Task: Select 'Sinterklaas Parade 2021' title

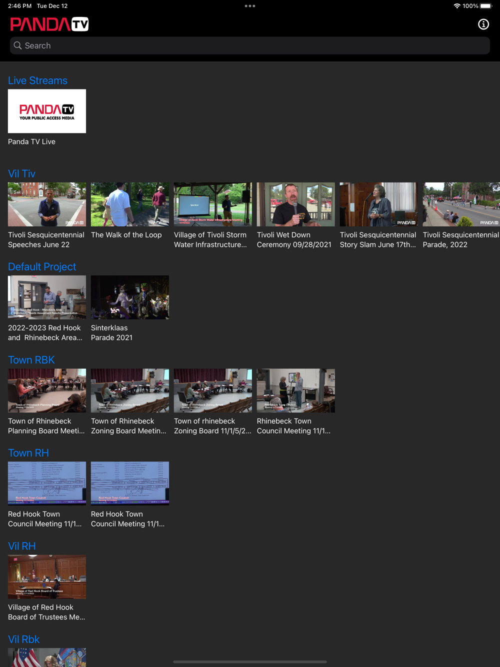Action: tap(111, 332)
